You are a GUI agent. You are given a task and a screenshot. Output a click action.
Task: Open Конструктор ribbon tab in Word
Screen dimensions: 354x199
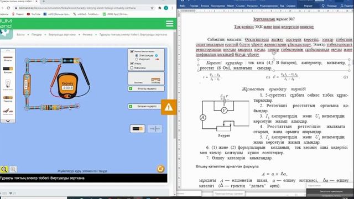[x=218, y=6]
